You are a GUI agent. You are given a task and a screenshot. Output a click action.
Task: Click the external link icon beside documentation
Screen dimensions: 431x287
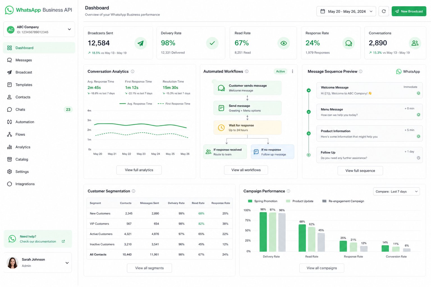[63, 241]
